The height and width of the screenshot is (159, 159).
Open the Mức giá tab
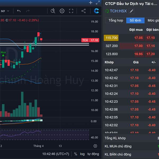[153, 20]
